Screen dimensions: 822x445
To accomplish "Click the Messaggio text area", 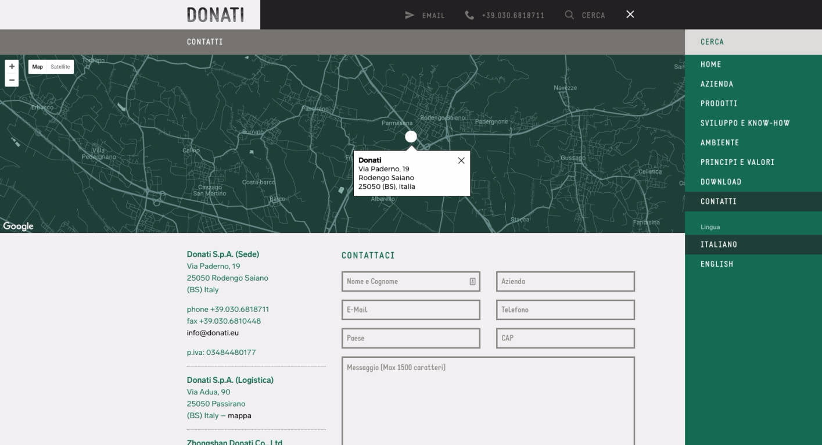I will [488, 401].
